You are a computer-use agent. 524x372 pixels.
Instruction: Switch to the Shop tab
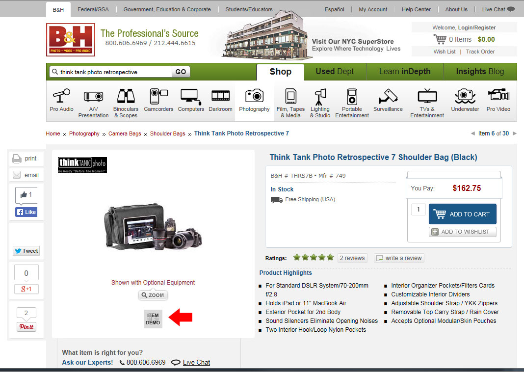[280, 72]
